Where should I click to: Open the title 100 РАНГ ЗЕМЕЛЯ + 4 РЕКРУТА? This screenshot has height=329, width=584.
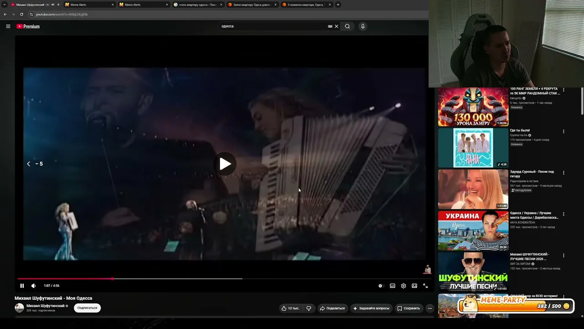[x=535, y=91]
